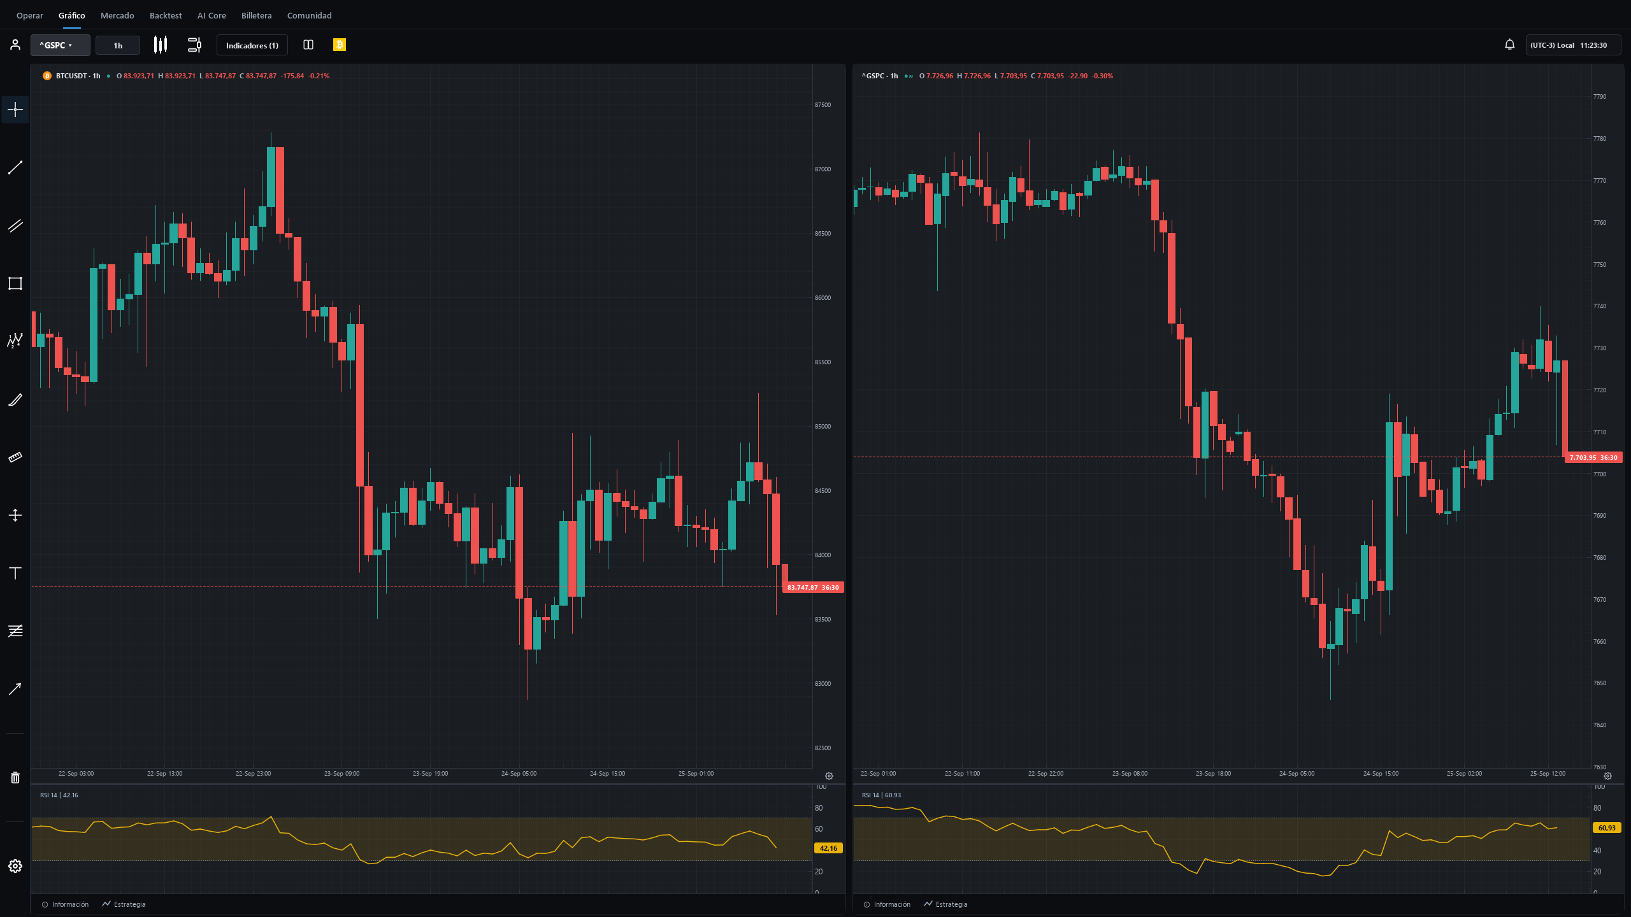Screen dimensions: 1631x917
Task: Click the 7.703,95 current price tag
Action: [x=1593, y=457]
